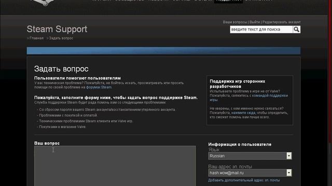Screen dimensions: 332x186
Task: Go to 'Главная' breadcrumb
Action: tap(36, 38)
